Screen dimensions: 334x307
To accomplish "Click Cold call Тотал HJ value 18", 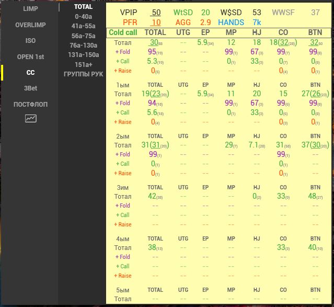I will tap(257, 42).
